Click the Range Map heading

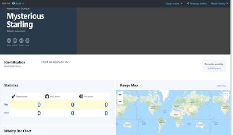click(129, 85)
